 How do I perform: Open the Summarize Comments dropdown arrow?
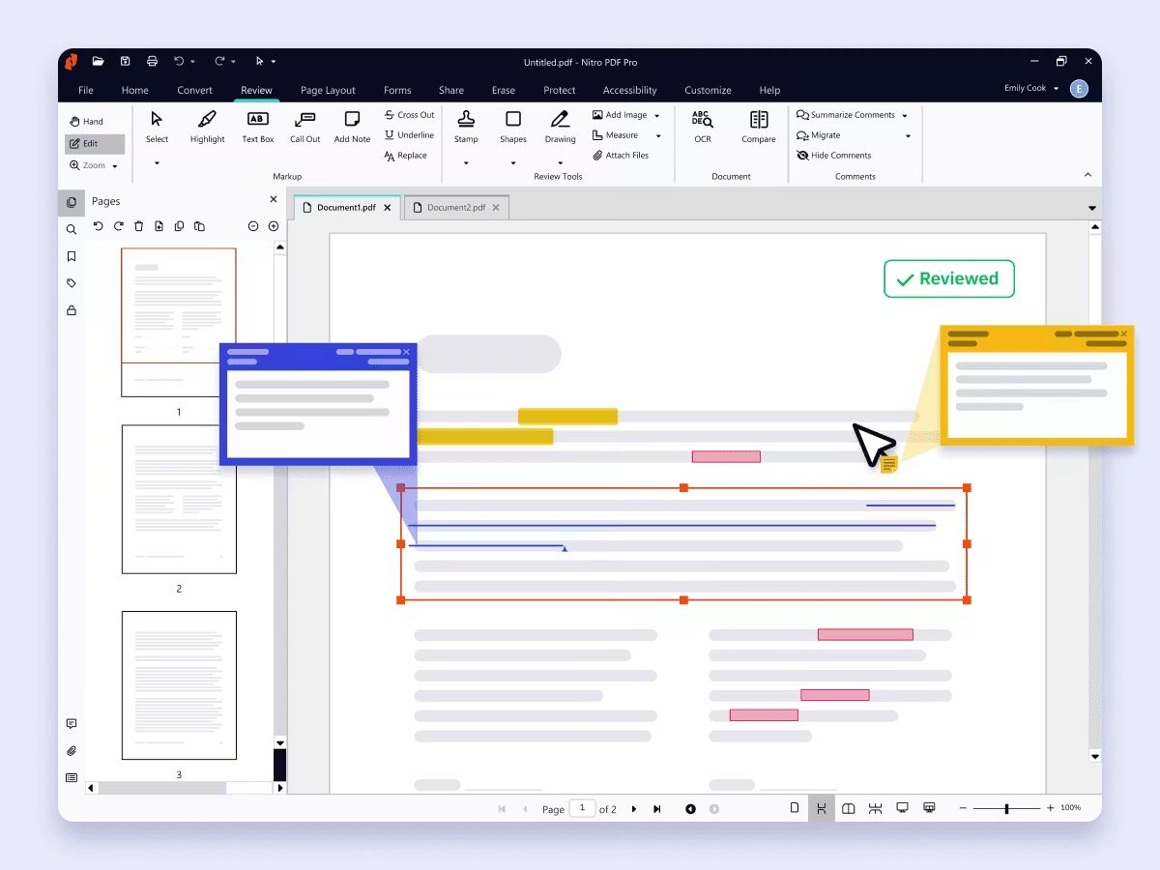tap(905, 116)
